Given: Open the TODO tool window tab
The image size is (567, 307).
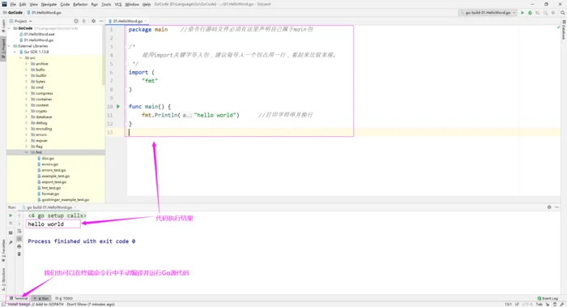Looking at the screenshot, I should point(64,298).
